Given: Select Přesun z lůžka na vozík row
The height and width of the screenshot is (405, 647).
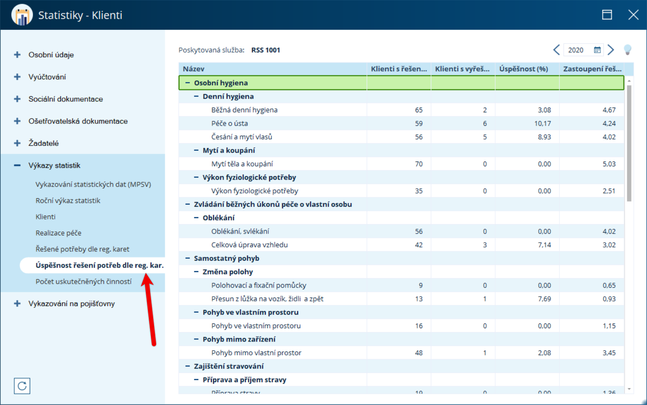Looking at the screenshot, I should point(402,299).
